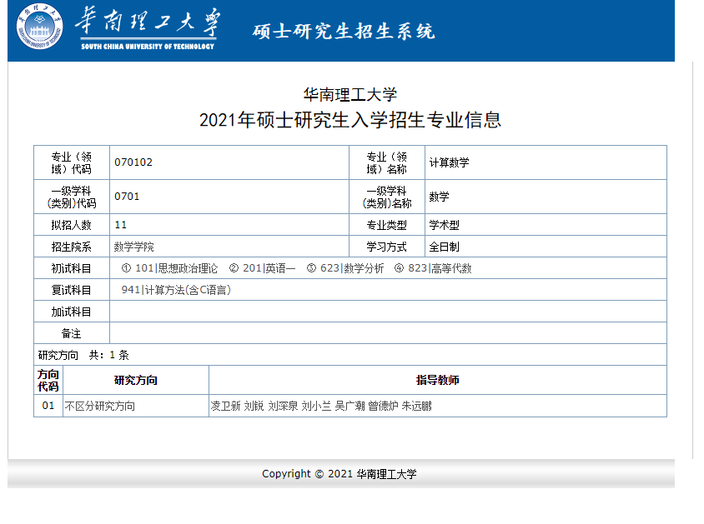Click the 方向代码 column header

[48, 380]
